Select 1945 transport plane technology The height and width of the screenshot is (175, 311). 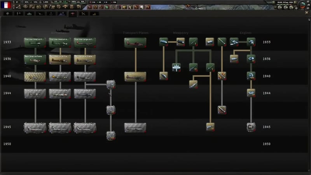(x=135, y=128)
